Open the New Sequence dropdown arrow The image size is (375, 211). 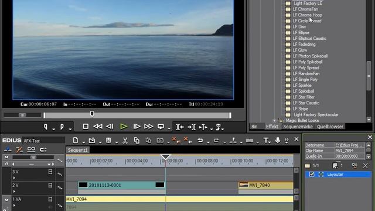[x=83, y=142]
